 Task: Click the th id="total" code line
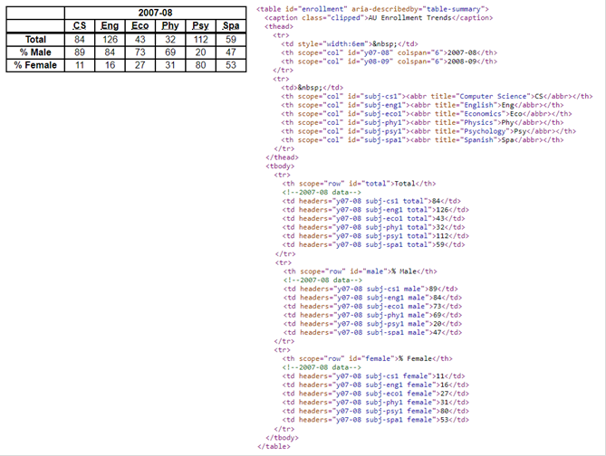click(359, 184)
